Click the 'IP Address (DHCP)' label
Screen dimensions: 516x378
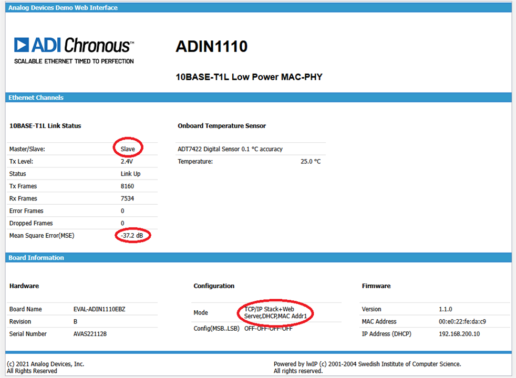pos(387,334)
